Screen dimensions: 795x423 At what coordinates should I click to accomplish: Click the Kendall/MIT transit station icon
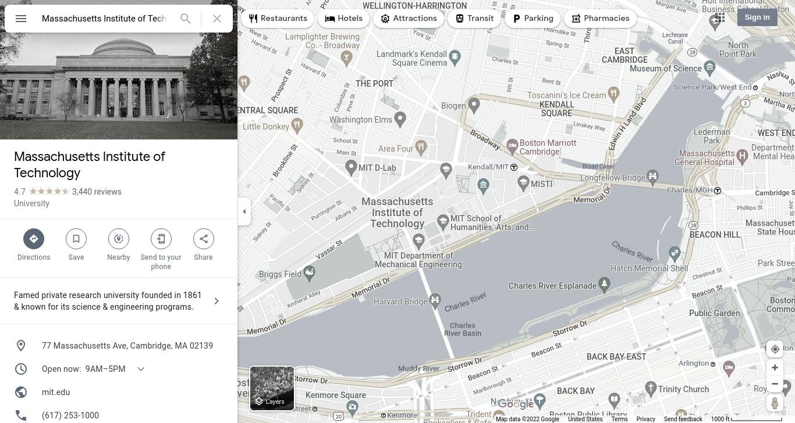[x=514, y=167]
